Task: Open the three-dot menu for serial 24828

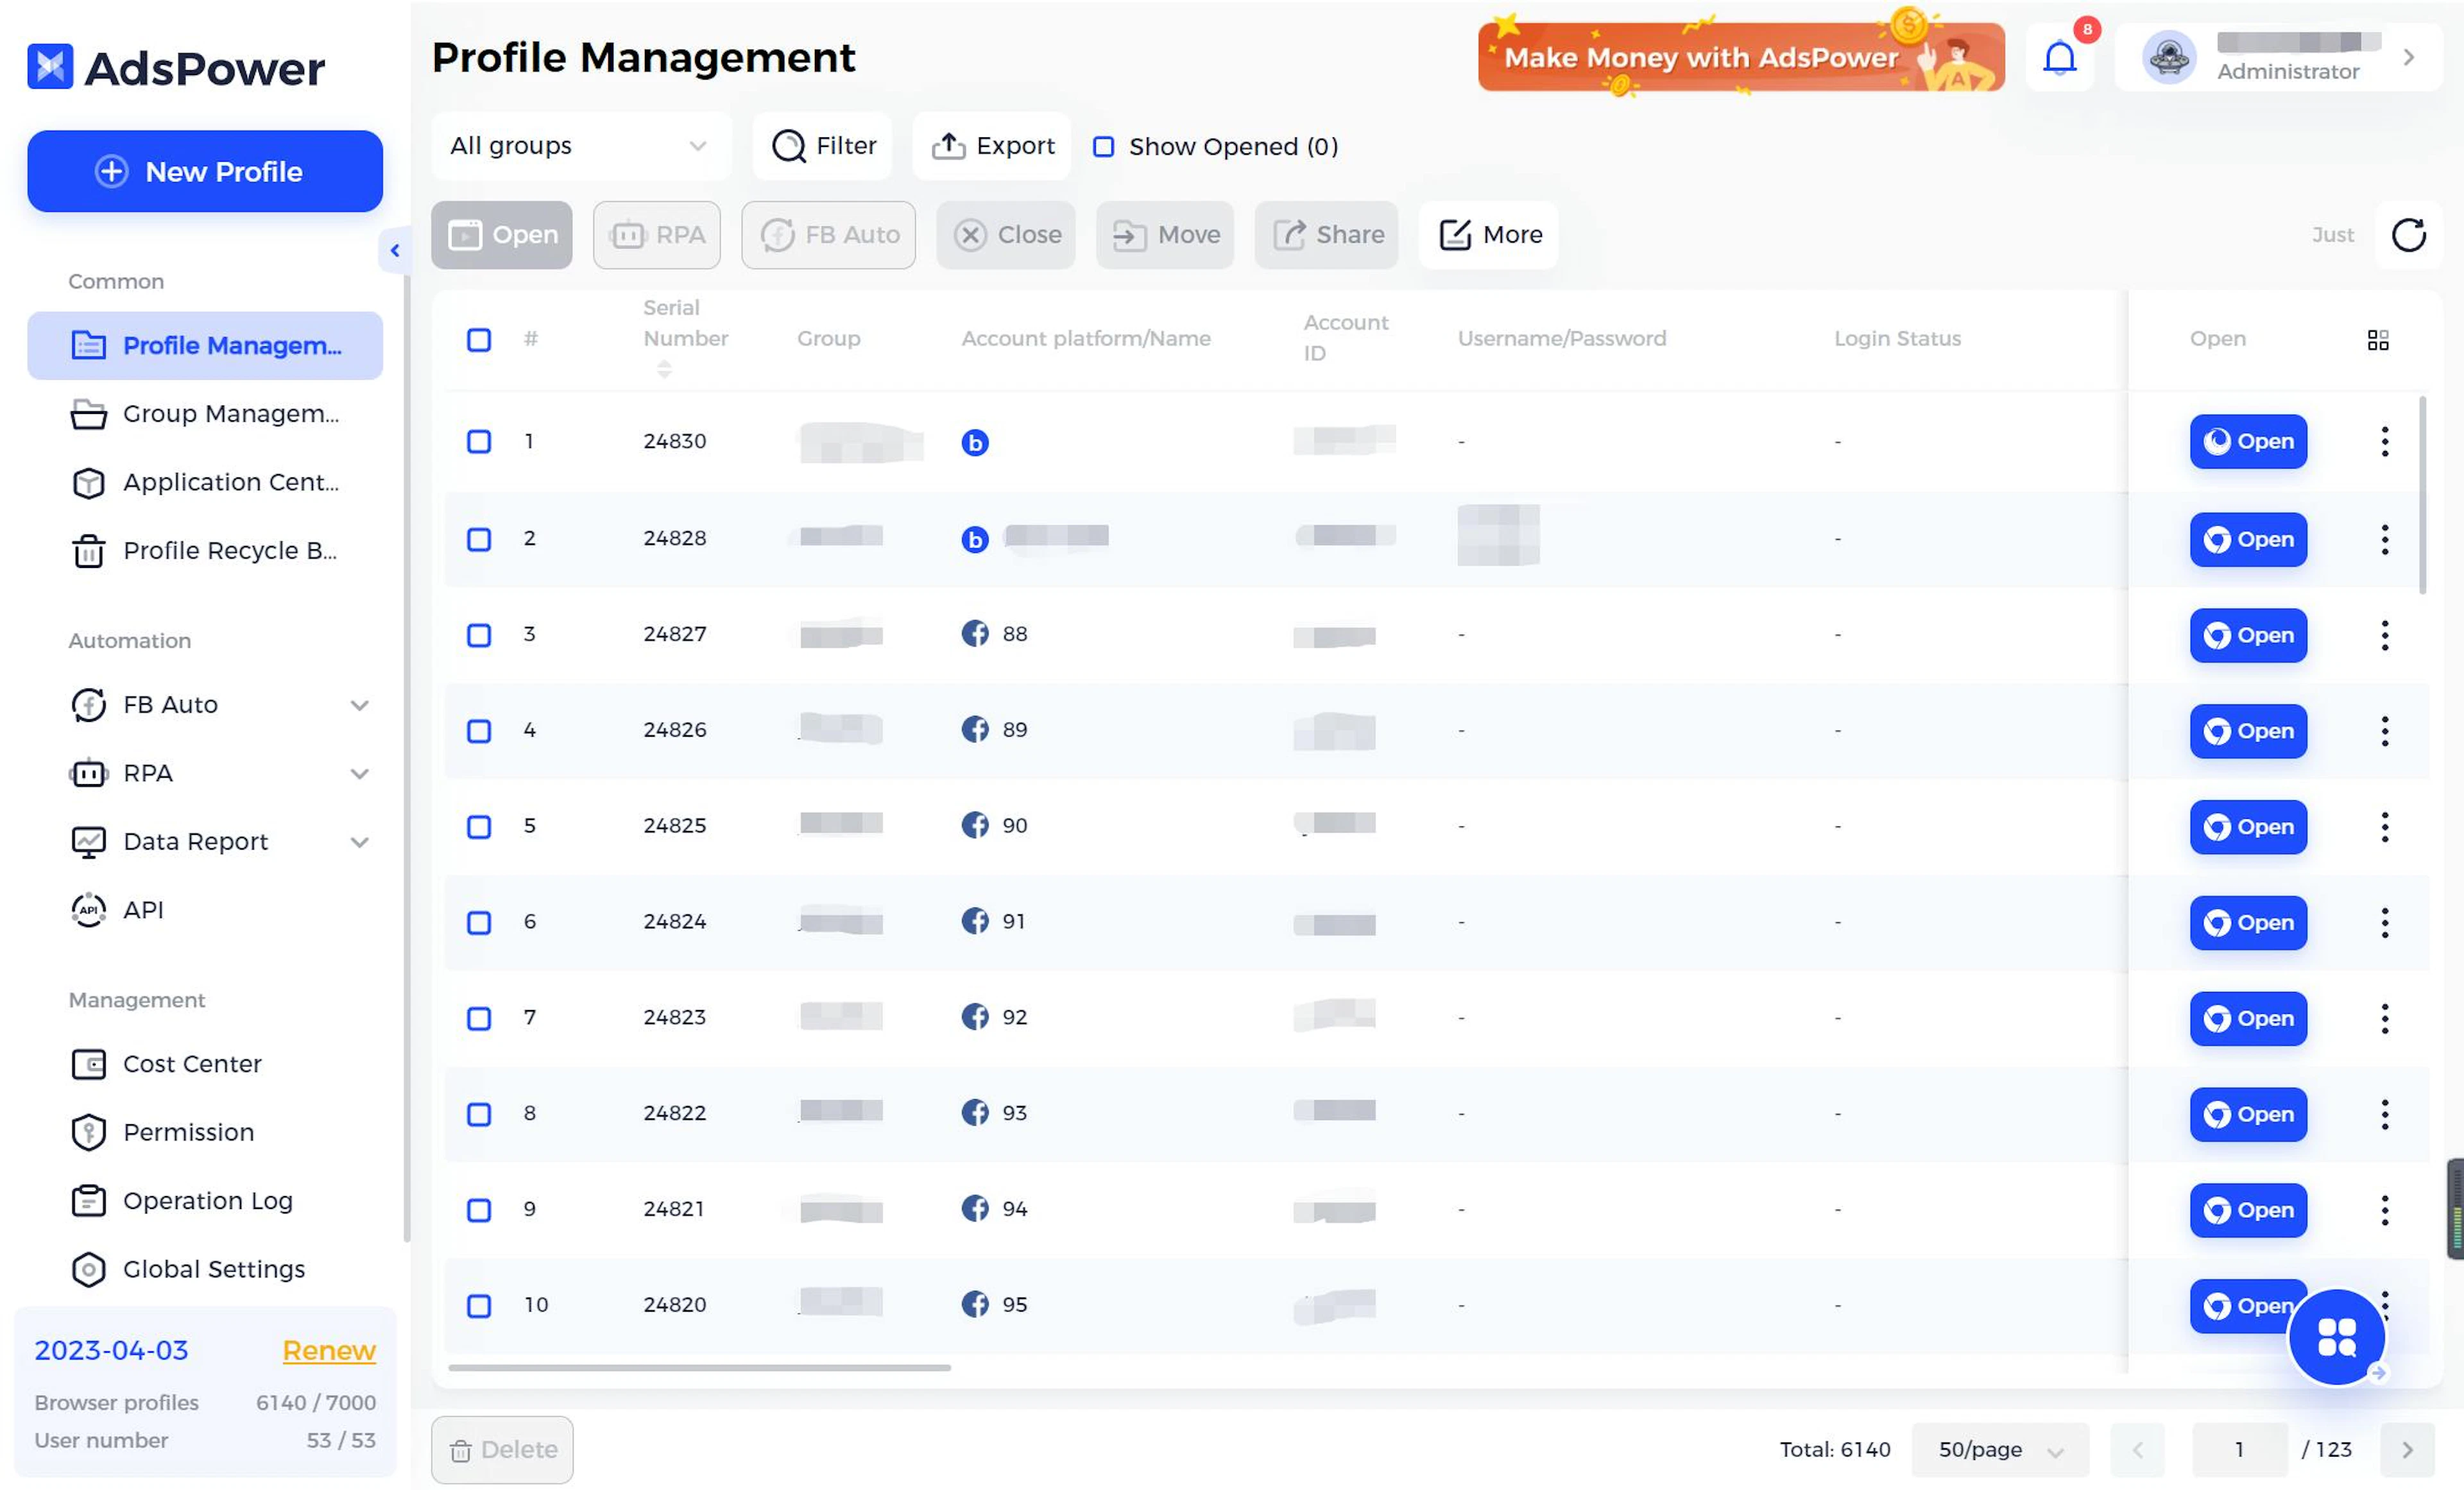Action: pyautogui.click(x=2384, y=539)
